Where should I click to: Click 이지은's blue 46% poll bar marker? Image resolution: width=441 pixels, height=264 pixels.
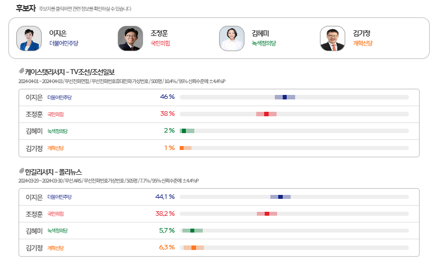pyautogui.click(x=285, y=97)
